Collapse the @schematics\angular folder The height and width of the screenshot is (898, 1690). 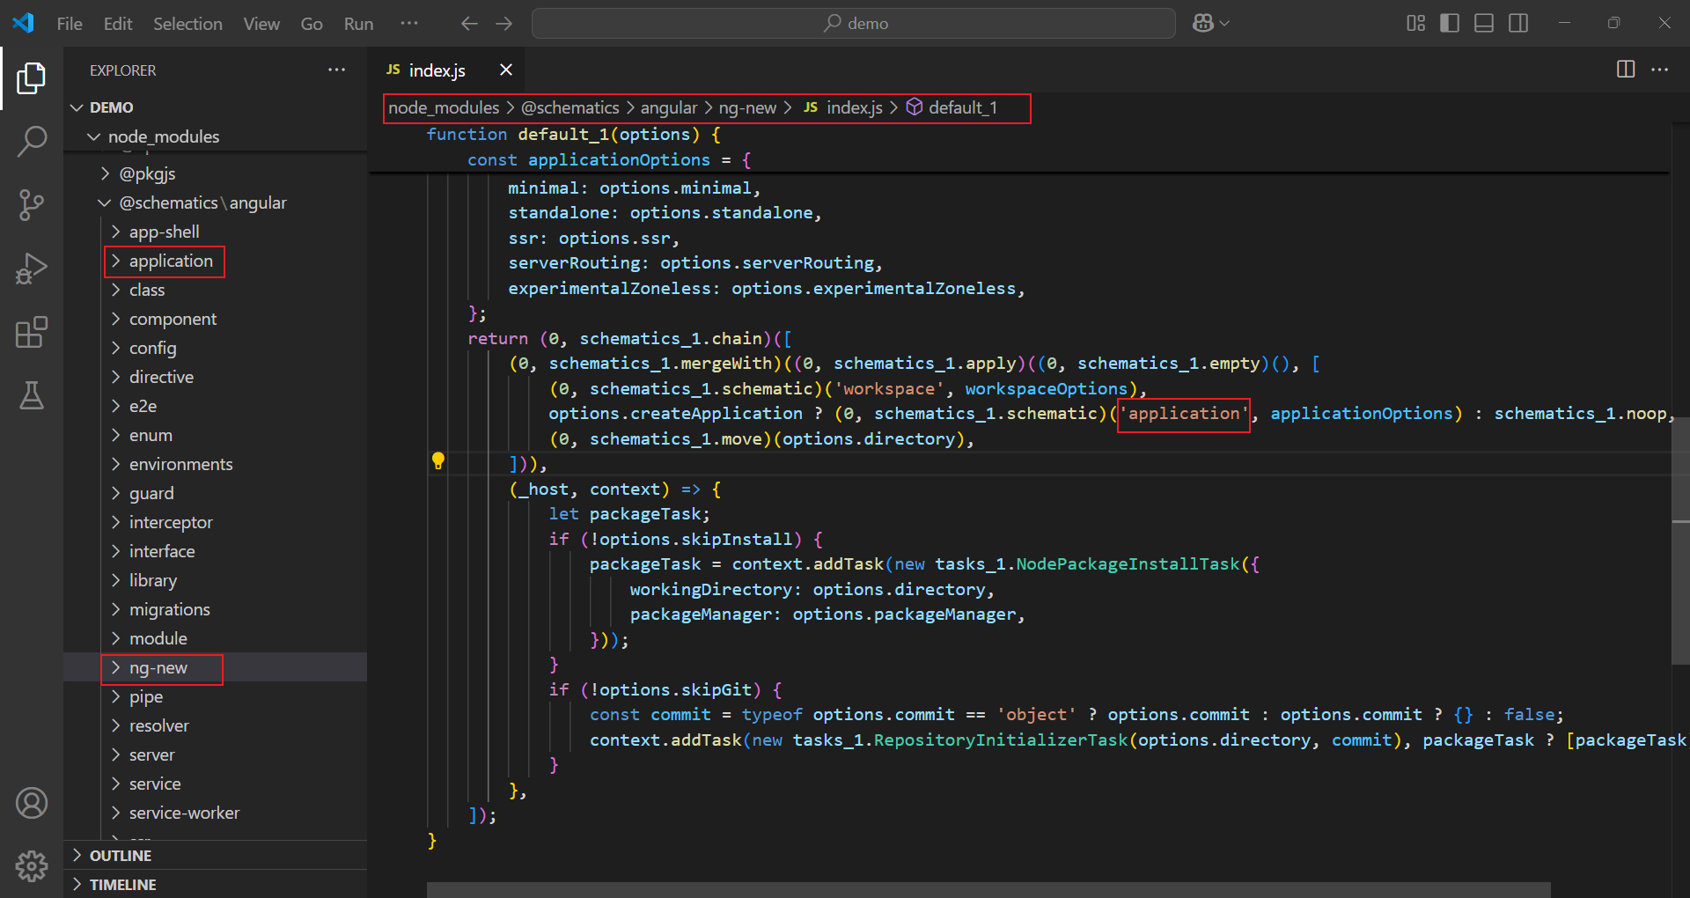[x=202, y=203]
